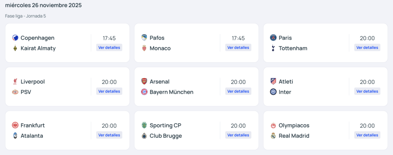Click the Liverpool club badge
This screenshot has width=393, height=155.
tap(15, 82)
